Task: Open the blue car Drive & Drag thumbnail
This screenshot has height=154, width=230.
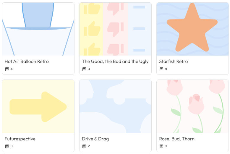Action: [x=115, y=106]
